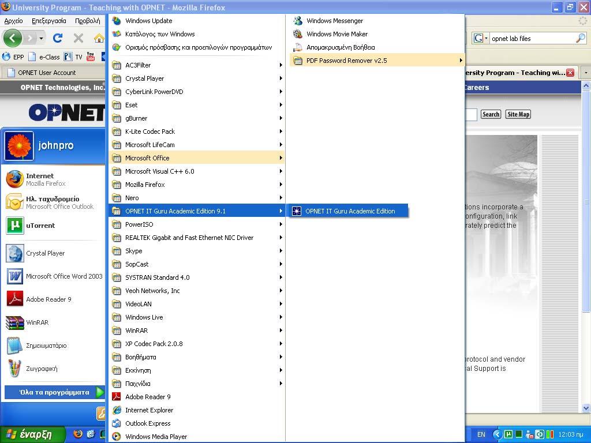
Task: Open Απομακρυσμένη Βοήθεια
Action: tap(377, 47)
